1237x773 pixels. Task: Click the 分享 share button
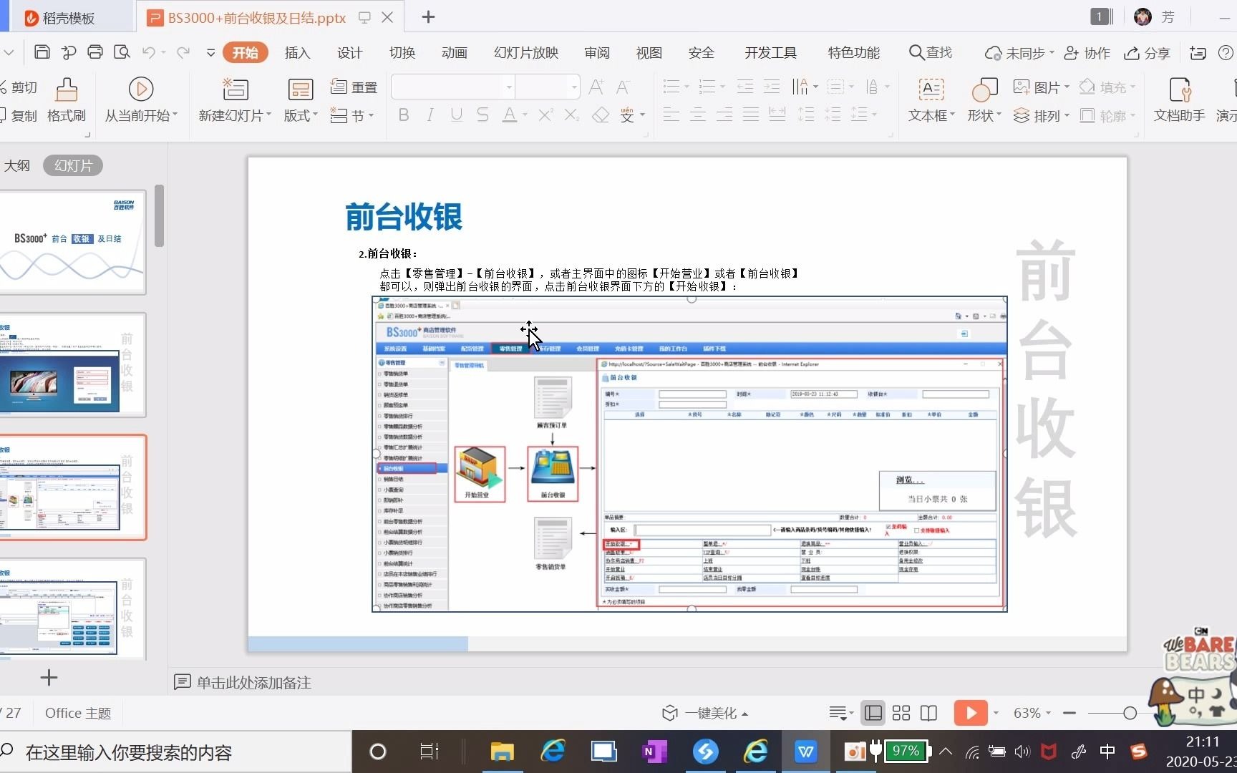tap(1147, 53)
